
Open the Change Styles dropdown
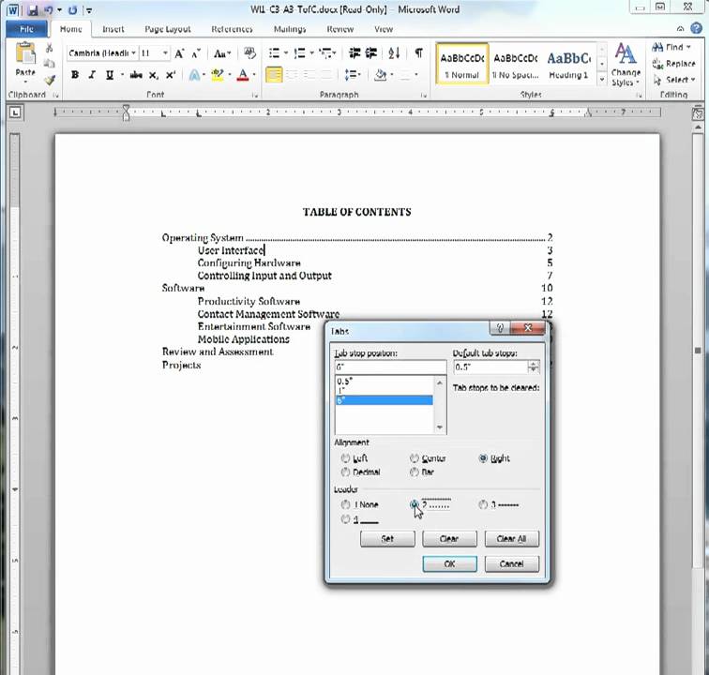pyautogui.click(x=626, y=64)
